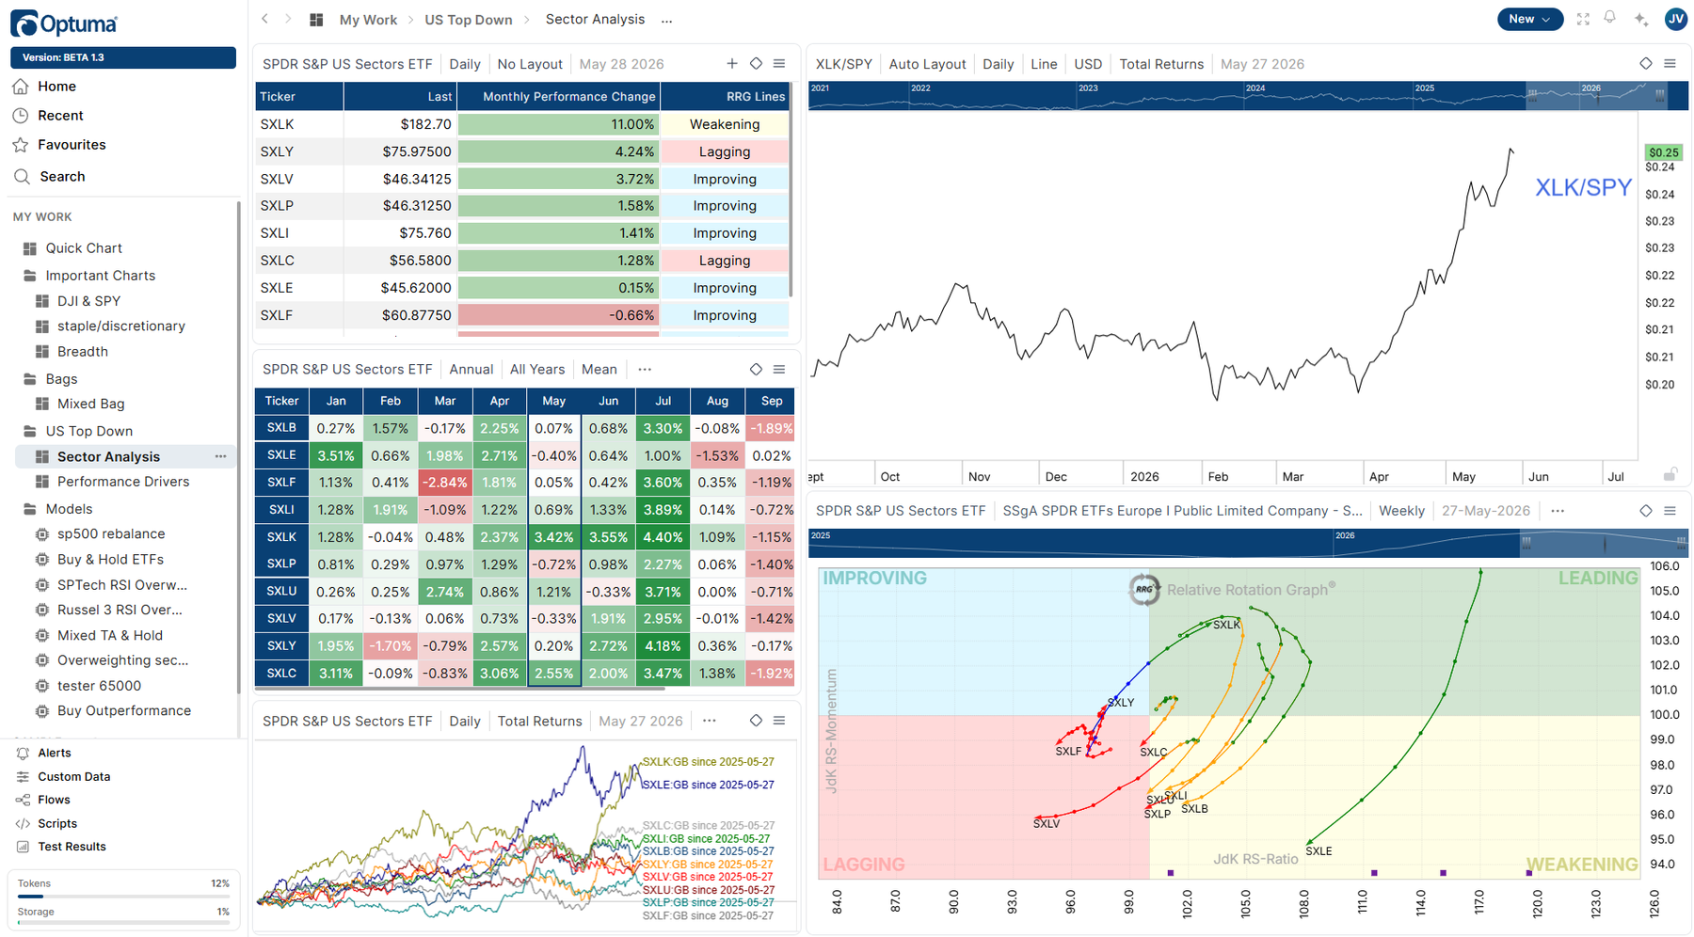Open the workbook grid icon beside My Work
The width and height of the screenshot is (1694, 937).
(316, 20)
